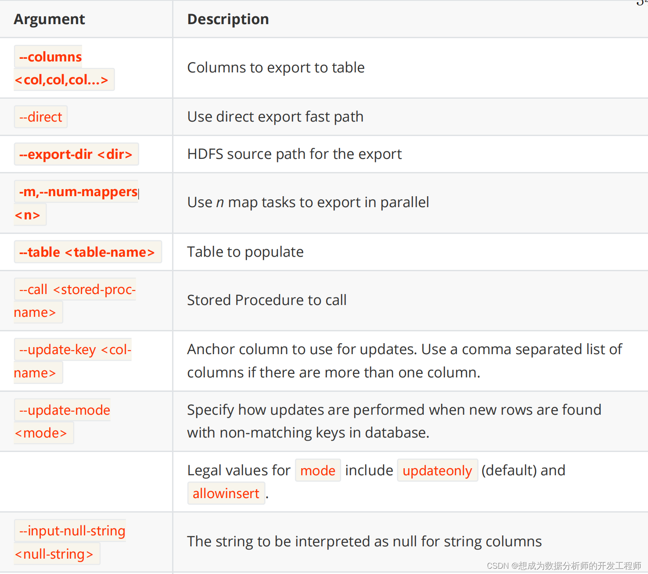Select the --table <table-name> code
Viewport: 648px width, 574px height.
(x=88, y=252)
